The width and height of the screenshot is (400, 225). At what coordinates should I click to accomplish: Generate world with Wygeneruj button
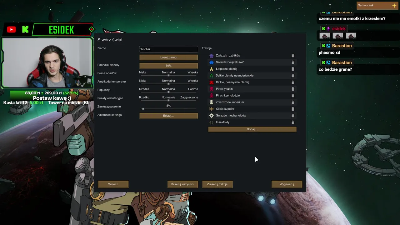pos(287,184)
